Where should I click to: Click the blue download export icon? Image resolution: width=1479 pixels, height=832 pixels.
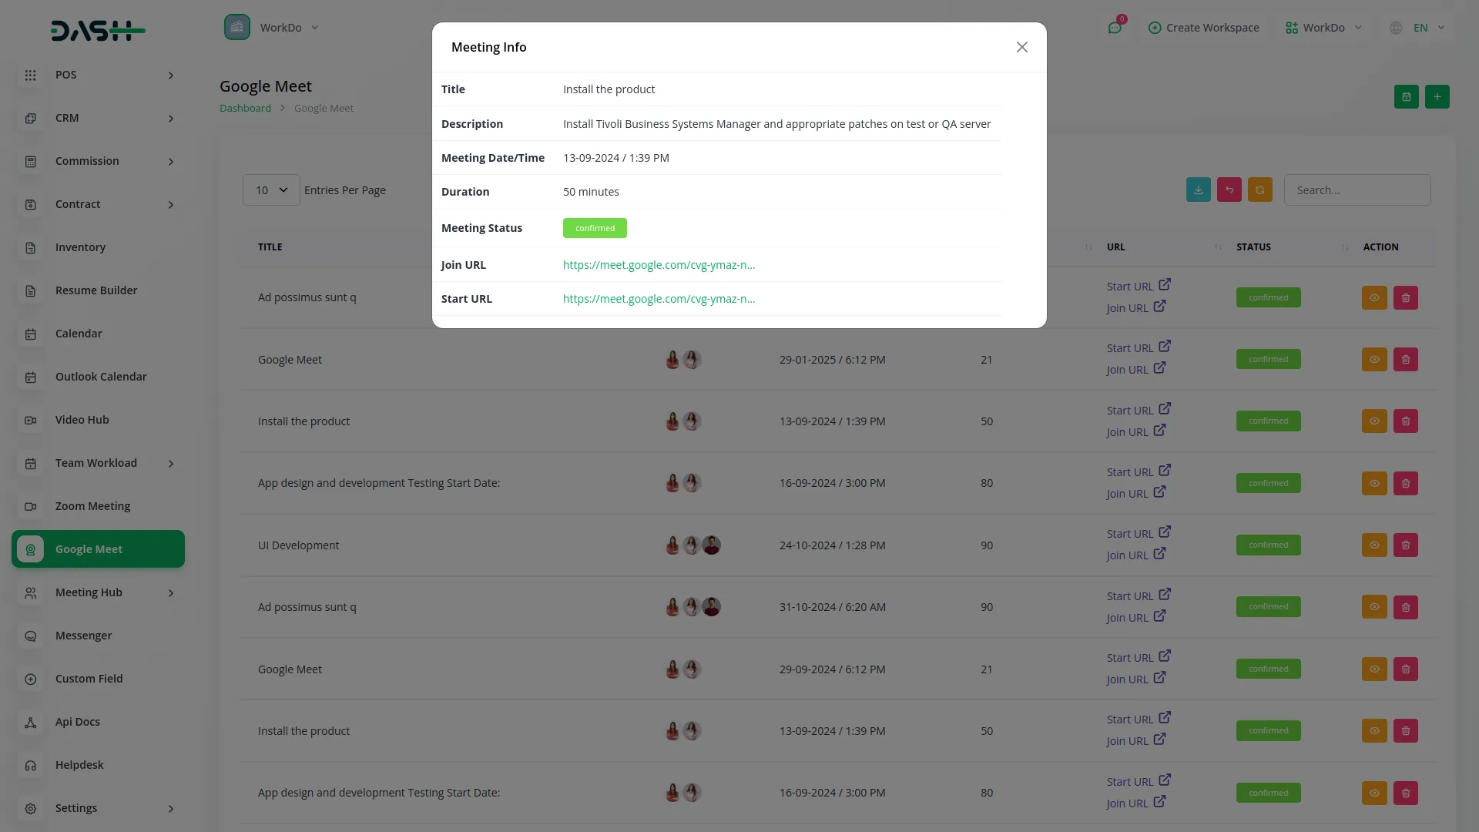[x=1198, y=190]
